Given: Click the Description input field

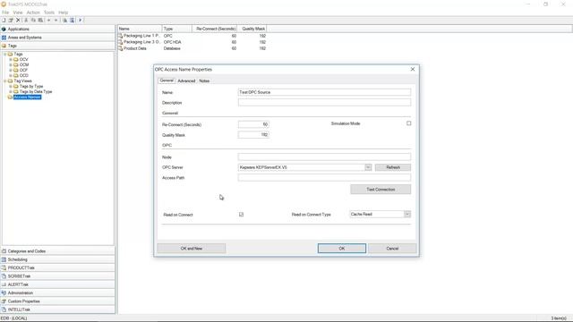Looking at the screenshot, I should pyautogui.click(x=324, y=103).
